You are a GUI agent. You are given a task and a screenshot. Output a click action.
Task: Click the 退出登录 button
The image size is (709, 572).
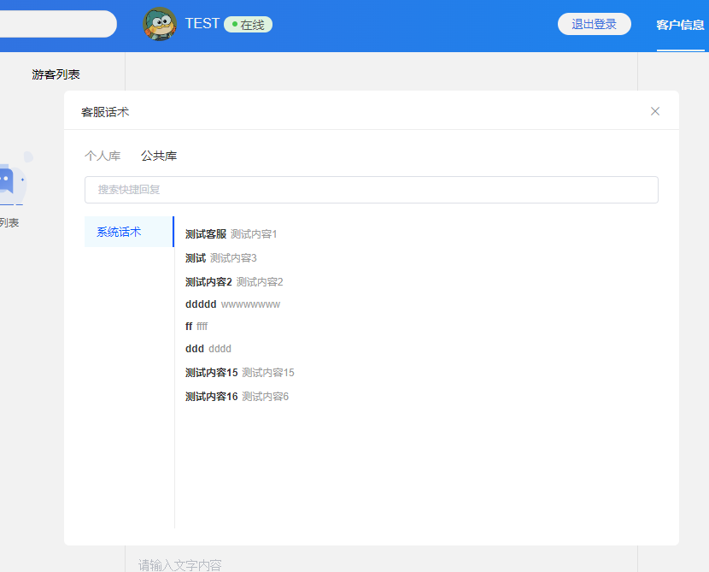point(595,24)
